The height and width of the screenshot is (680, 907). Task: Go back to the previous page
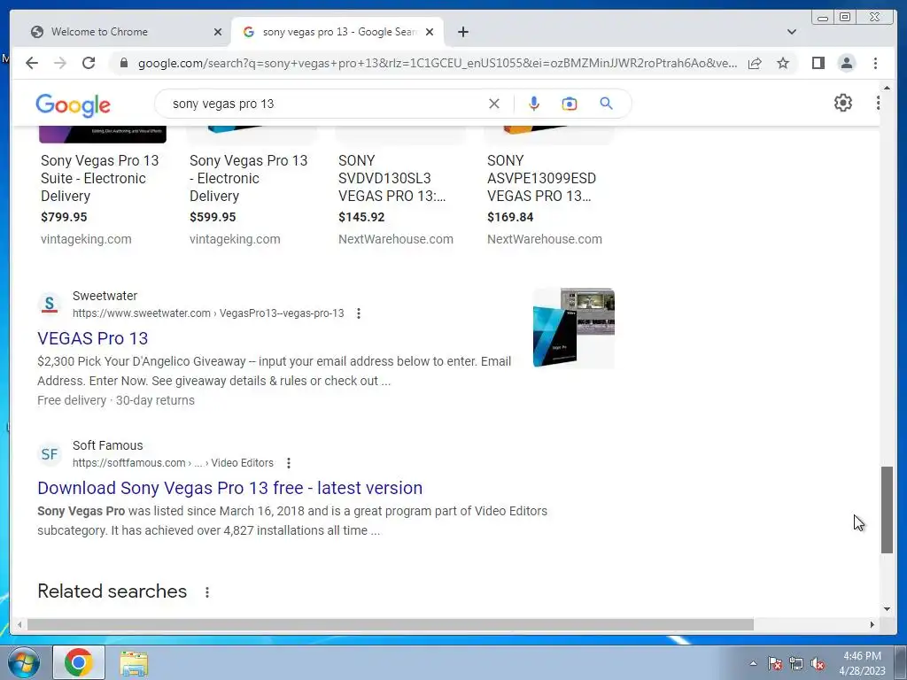coord(32,63)
